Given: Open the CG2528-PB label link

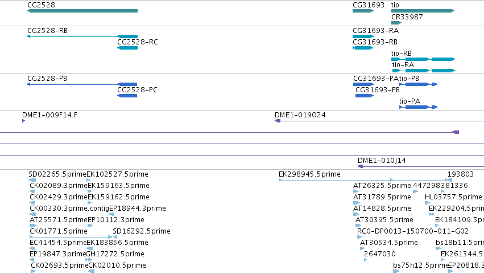Looking at the screenshot, I should (x=47, y=79).
